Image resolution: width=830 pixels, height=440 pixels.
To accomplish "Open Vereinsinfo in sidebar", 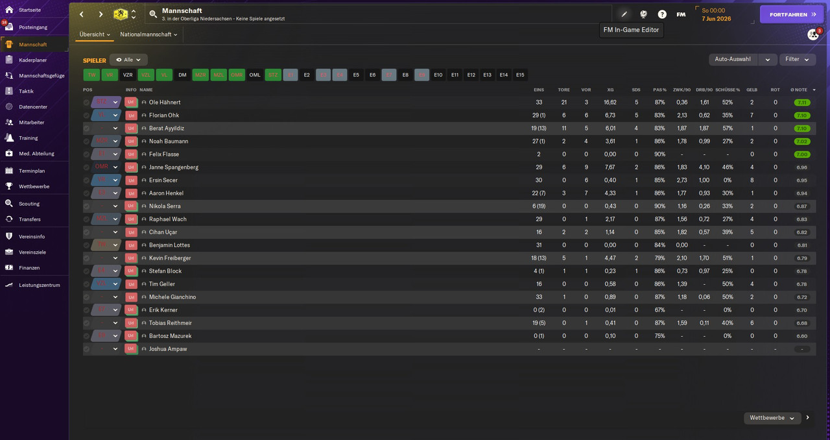I will pos(32,236).
